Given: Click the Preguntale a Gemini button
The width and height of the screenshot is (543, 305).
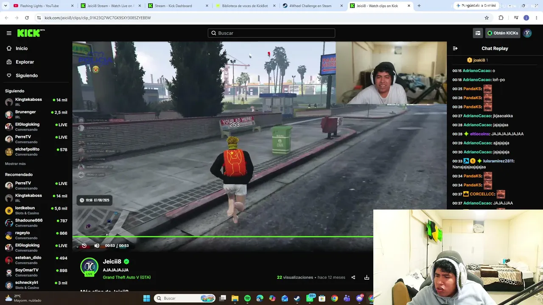Looking at the screenshot, I should (x=475, y=6).
